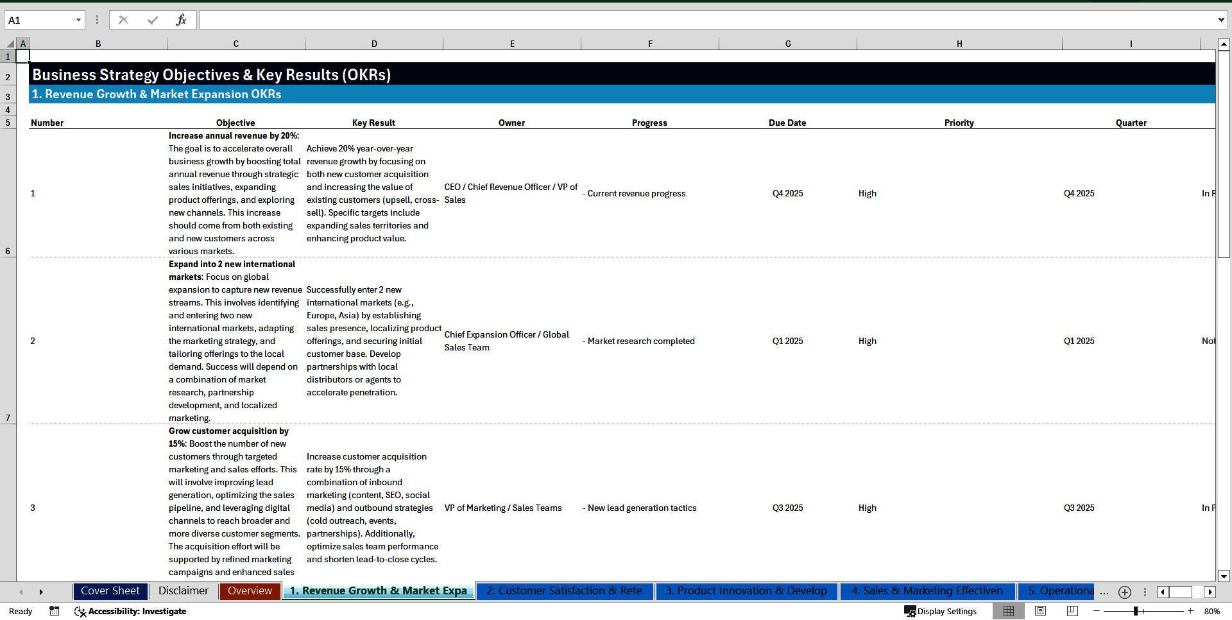Switch to Page Layout view icon
The image size is (1232, 620).
click(x=1039, y=611)
